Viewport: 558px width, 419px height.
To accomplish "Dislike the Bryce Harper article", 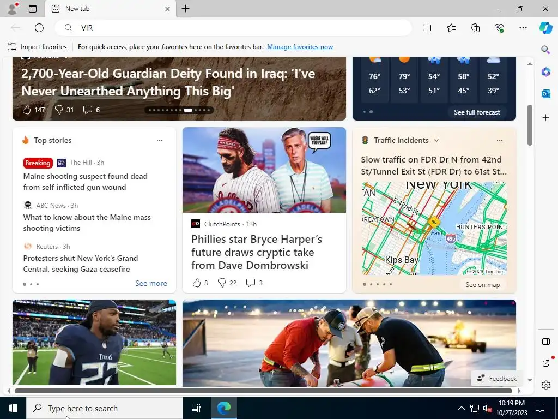I will click(227, 283).
